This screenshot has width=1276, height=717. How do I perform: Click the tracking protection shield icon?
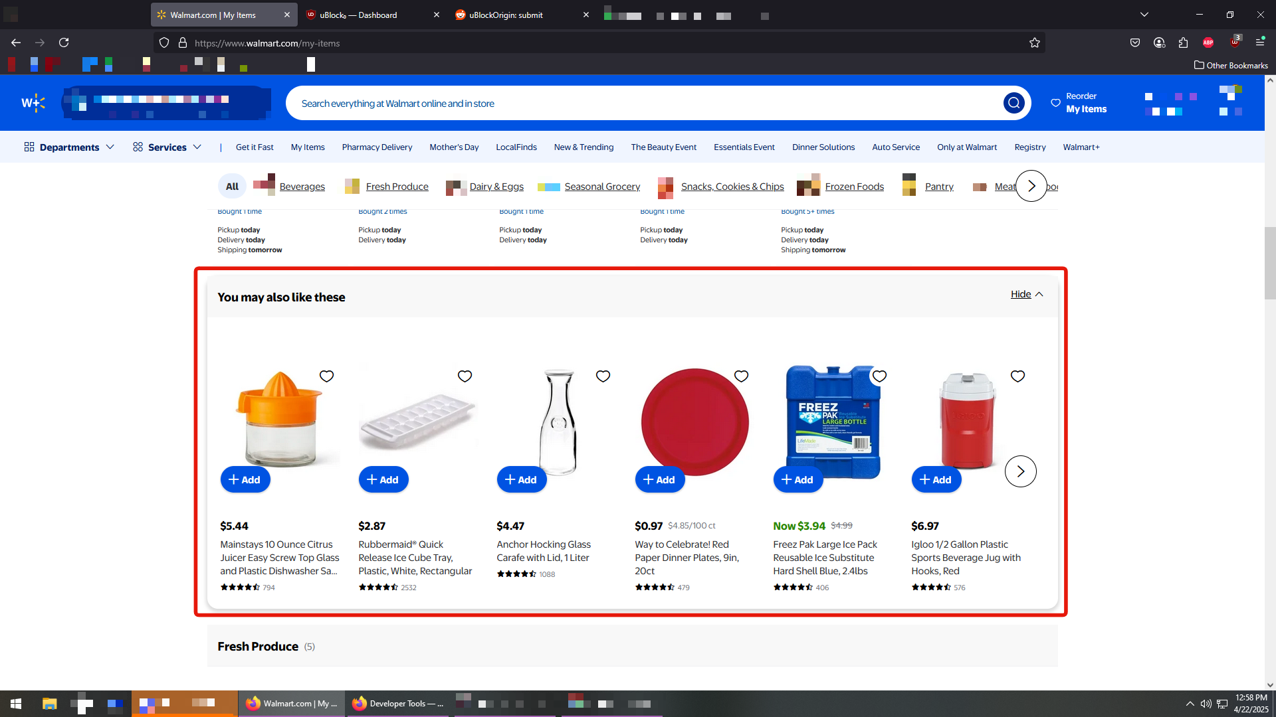pyautogui.click(x=164, y=42)
